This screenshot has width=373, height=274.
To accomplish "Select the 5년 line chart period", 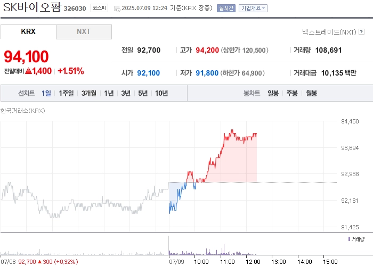I will point(143,93).
